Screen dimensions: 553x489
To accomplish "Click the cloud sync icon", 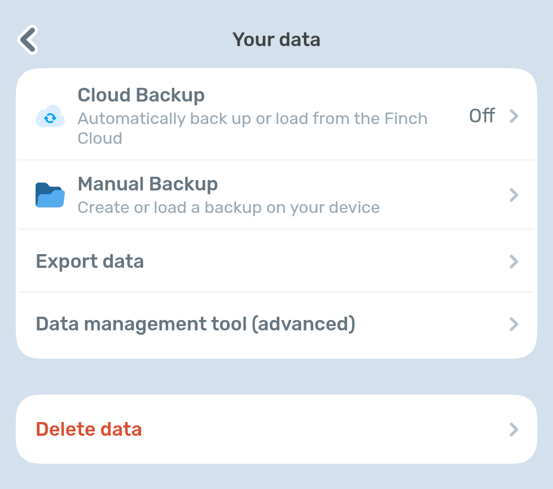I will [x=50, y=117].
